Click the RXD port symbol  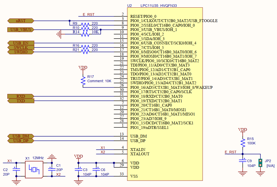pos(21,96)
